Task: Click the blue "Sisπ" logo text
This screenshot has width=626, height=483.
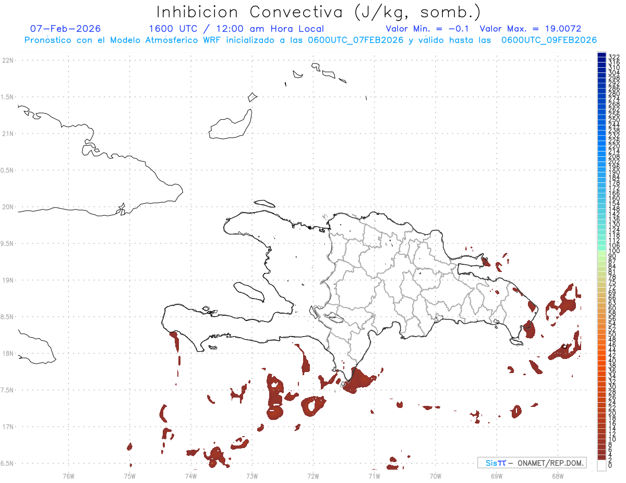Action: click(x=496, y=463)
